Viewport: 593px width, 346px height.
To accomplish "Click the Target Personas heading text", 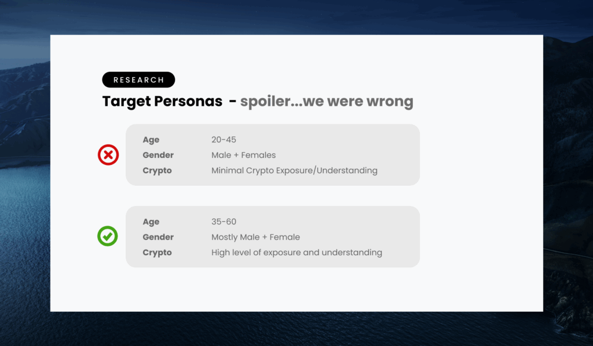I will 162,101.
